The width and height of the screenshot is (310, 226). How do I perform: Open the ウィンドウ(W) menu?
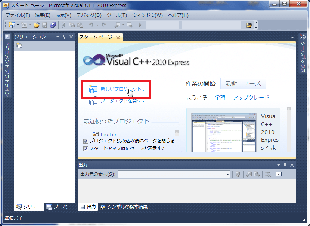click(x=148, y=15)
